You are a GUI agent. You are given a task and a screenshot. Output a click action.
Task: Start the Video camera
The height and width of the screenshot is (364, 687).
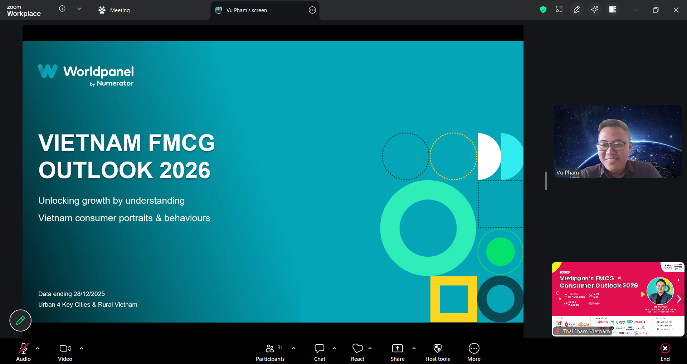tap(65, 351)
